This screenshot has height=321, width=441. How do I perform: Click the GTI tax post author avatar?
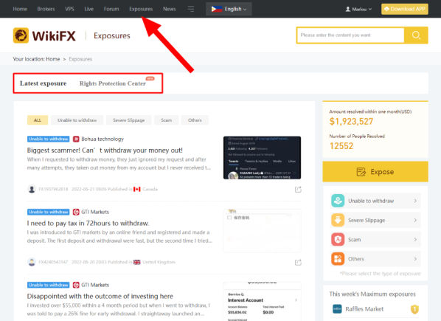pyautogui.click(x=32, y=262)
